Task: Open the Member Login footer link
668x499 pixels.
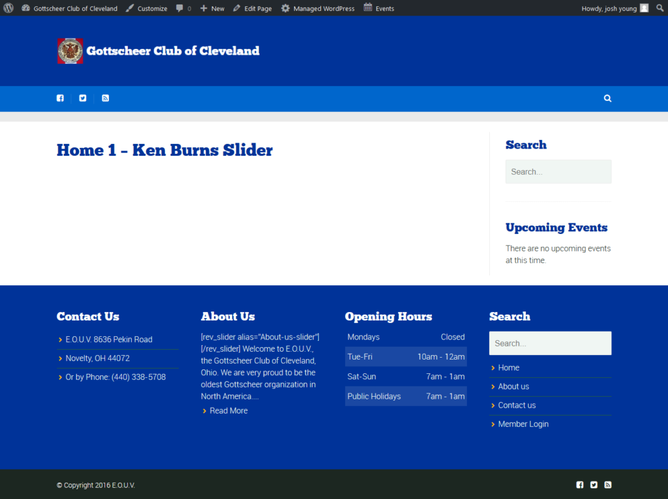Action: (x=523, y=423)
